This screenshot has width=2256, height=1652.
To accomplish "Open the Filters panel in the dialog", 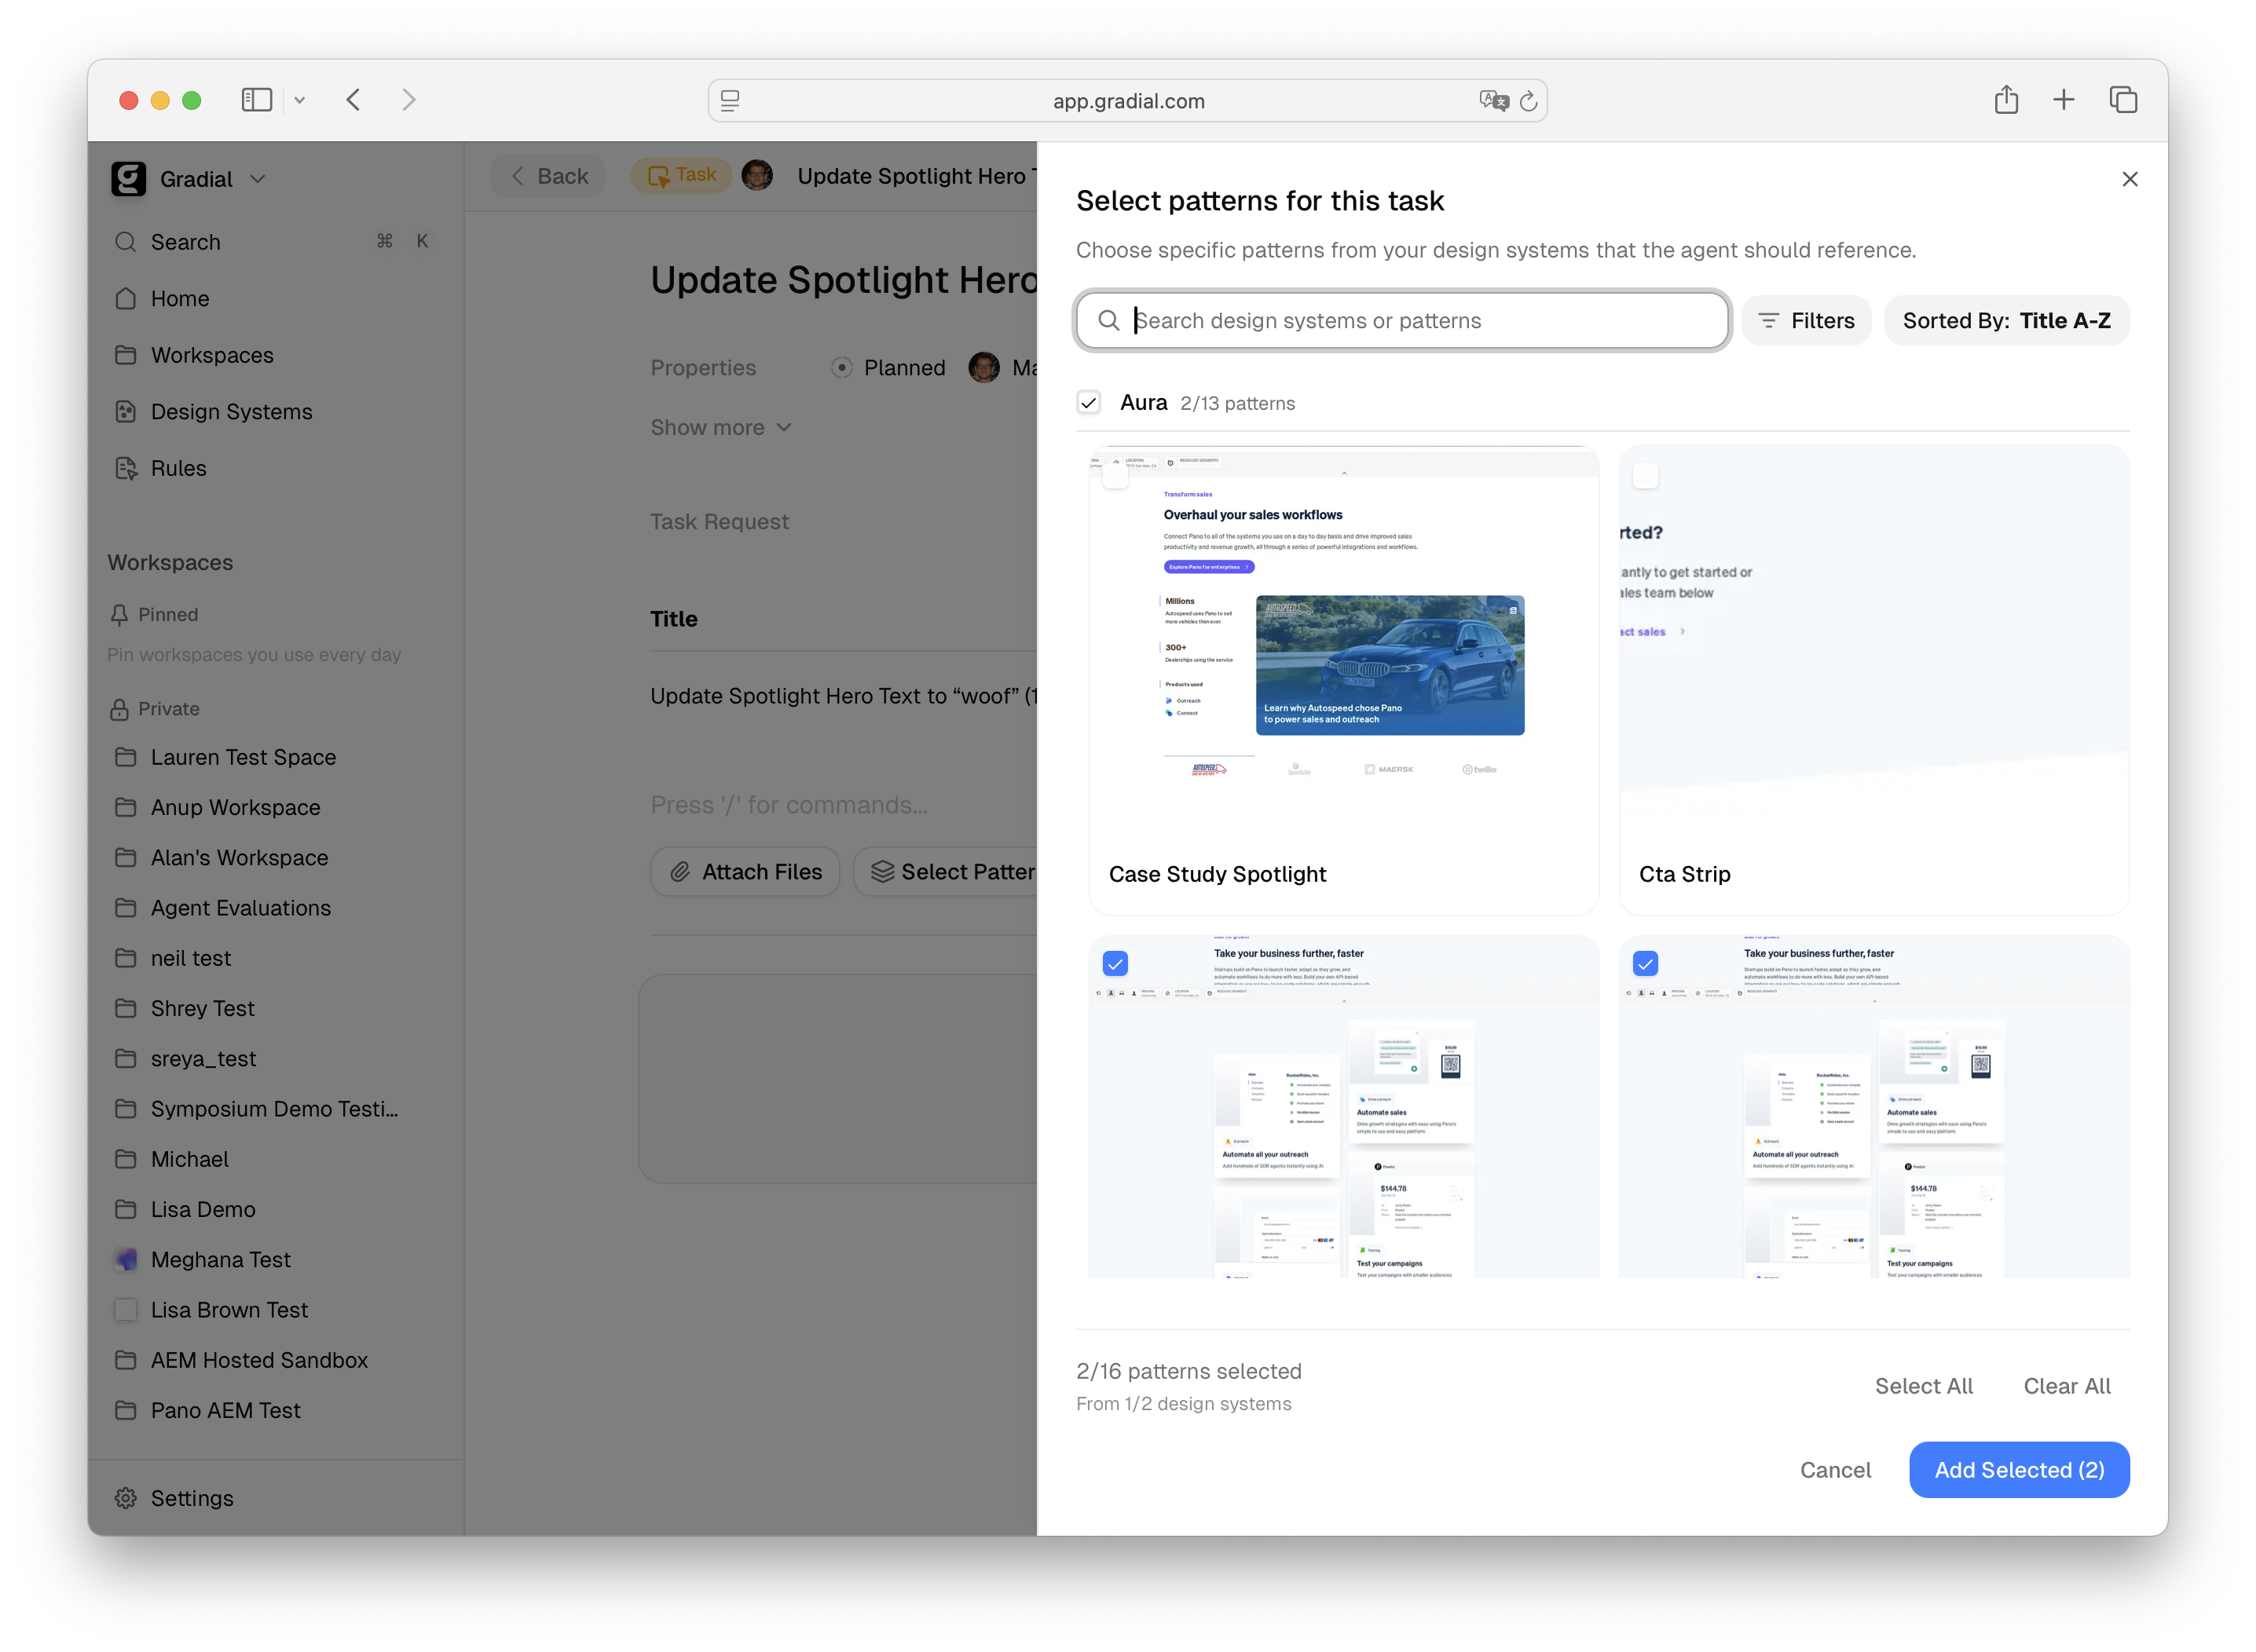I will pyautogui.click(x=1806, y=320).
